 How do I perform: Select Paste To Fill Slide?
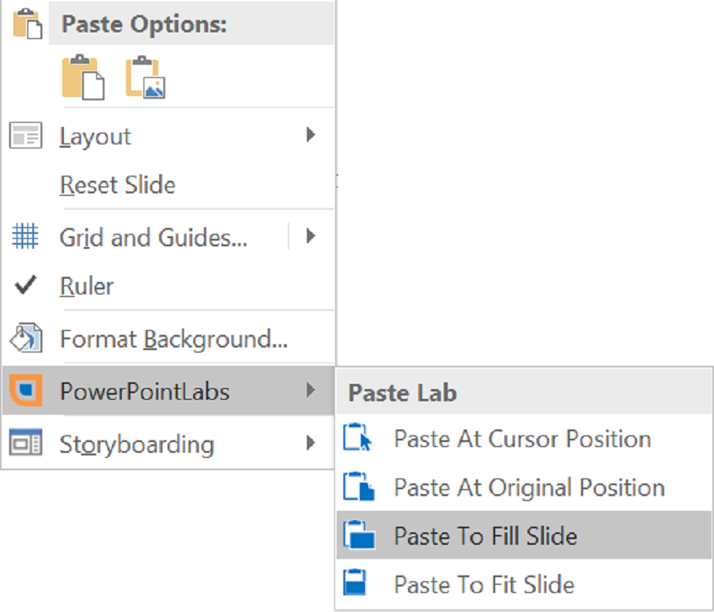point(485,536)
